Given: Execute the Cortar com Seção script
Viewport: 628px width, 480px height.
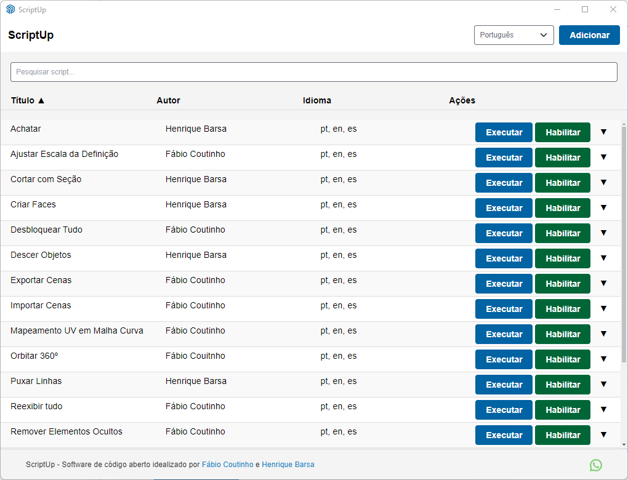Looking at the screenshot, I should (x=504, y=183).
